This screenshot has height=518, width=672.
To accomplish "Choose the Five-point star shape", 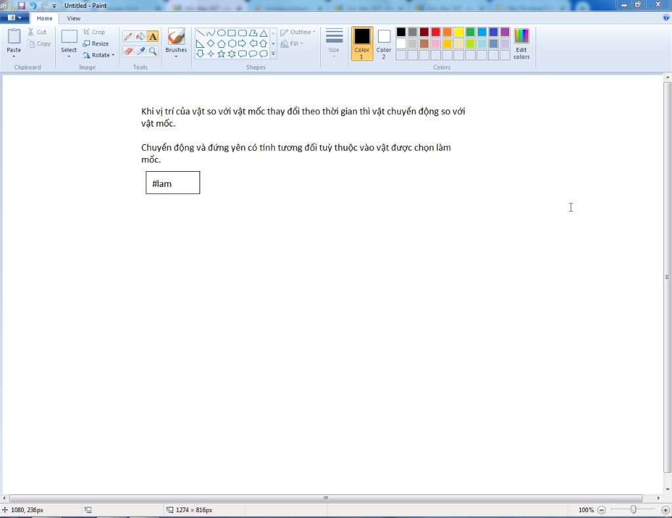I will 221,54.
